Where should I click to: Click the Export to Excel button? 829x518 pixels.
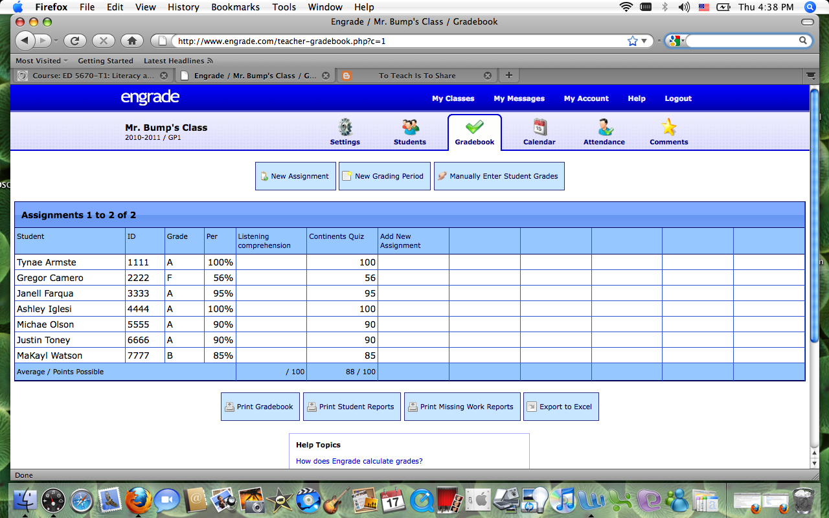(561, 407)
